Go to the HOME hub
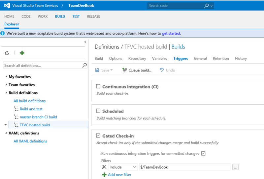This screenshot has width=264, height=179. coord(9,16)
